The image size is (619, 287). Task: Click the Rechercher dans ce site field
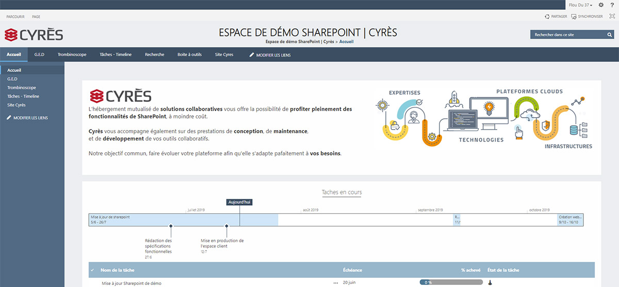[568, 34]
